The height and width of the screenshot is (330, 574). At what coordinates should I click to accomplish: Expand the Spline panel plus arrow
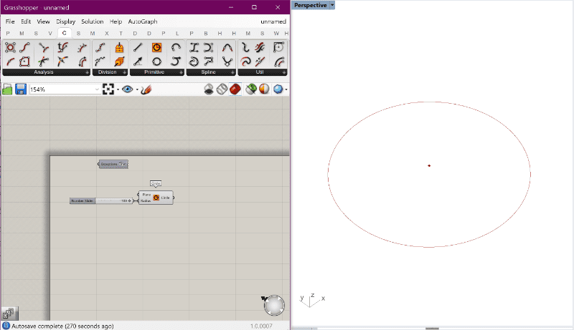point(232,72)
